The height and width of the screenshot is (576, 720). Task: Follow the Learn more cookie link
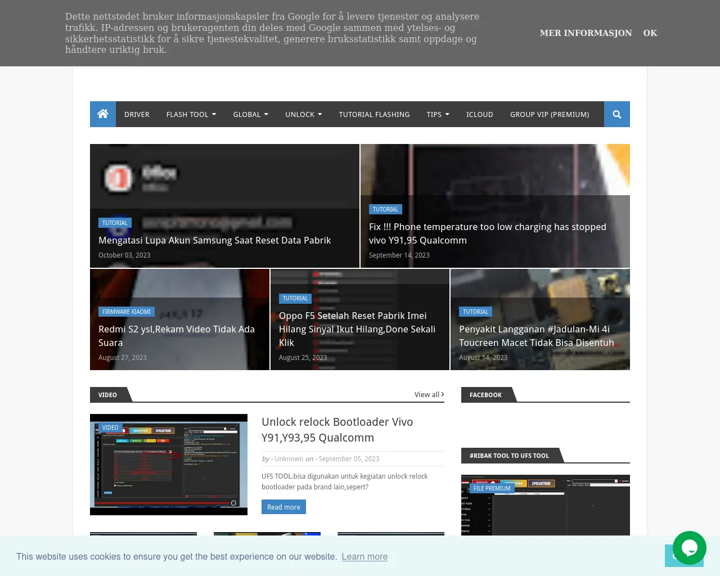tap(364, 556)
